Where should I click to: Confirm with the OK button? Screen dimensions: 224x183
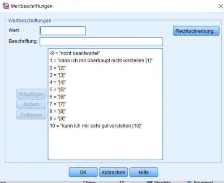point(83,172)
